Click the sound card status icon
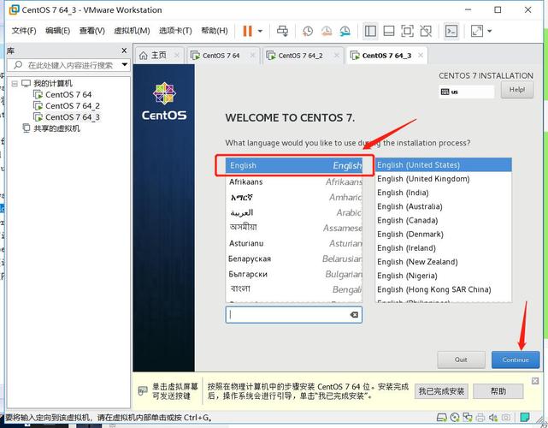The width and height of the screenshot is (548, 428). pyautogui.click(x=493, y=417)
